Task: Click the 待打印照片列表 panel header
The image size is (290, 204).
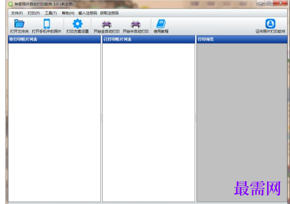Action: (54, 39)
